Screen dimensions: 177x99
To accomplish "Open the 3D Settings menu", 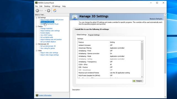I will tap(56, 6).
